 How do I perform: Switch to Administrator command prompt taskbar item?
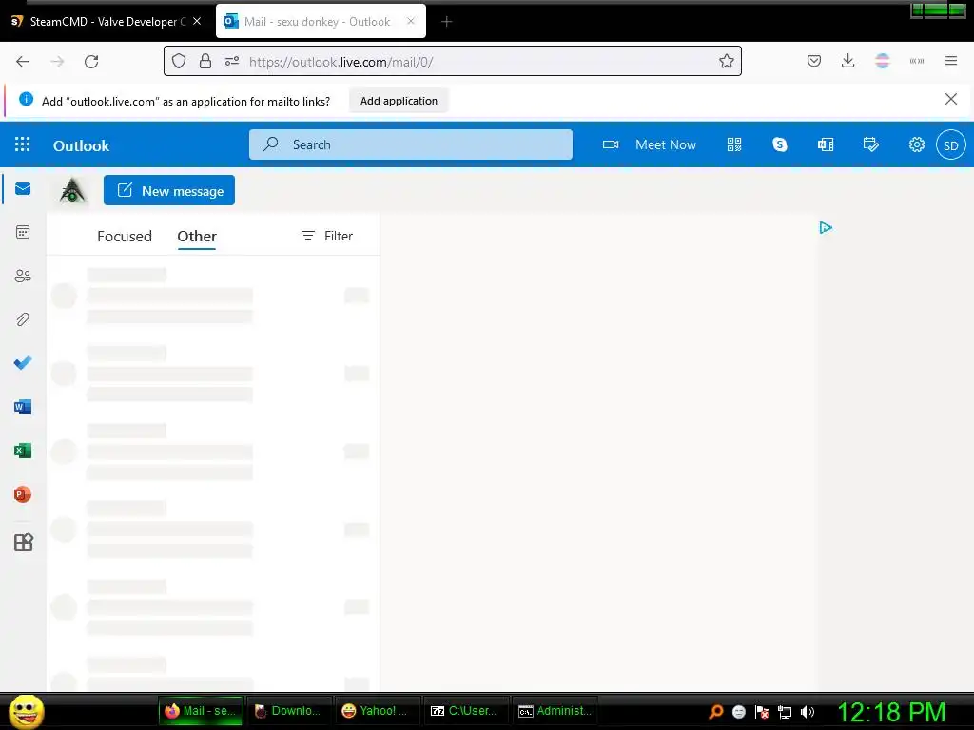pyautogui.click(x=555, y=711)
